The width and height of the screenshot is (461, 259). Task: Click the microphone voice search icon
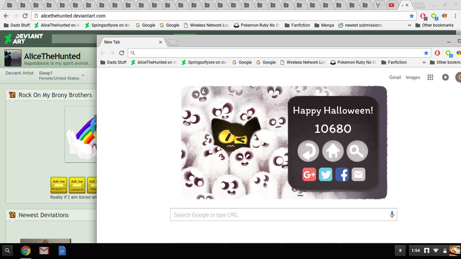click(x=392, y=214)
